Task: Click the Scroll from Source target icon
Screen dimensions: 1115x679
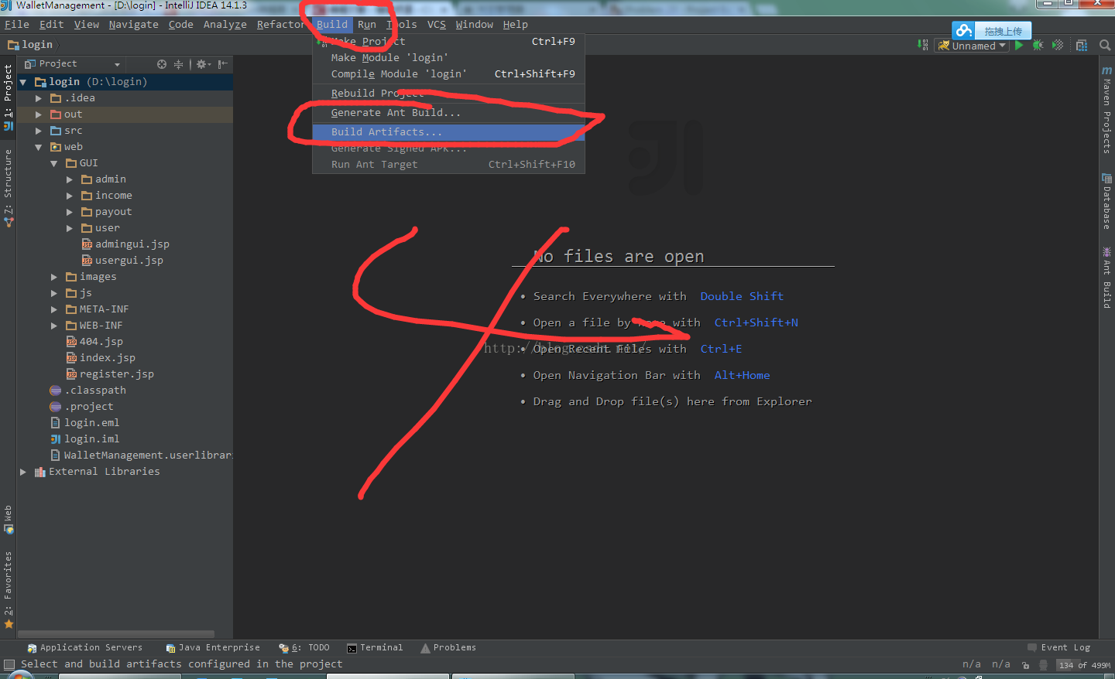Action: click(x=162, y=64)
